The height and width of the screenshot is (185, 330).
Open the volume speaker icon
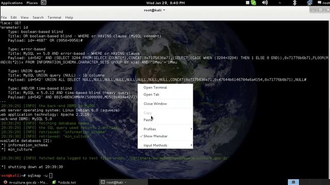click(265, 3)
